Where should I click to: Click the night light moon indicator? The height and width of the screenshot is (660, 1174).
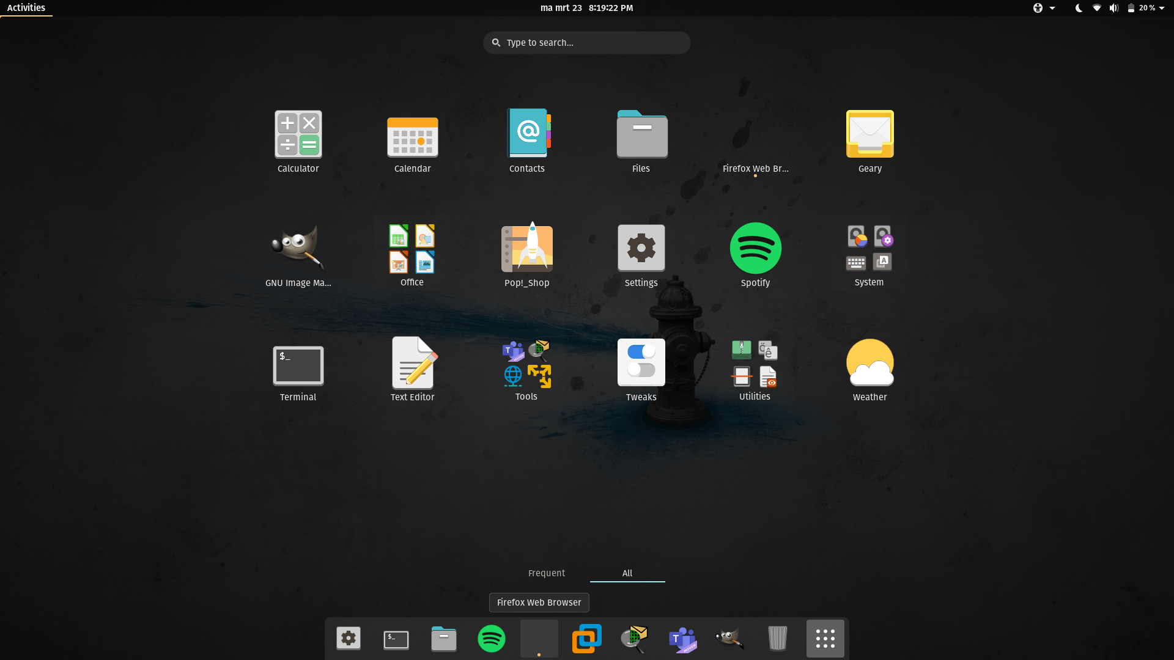(1079, 8)
